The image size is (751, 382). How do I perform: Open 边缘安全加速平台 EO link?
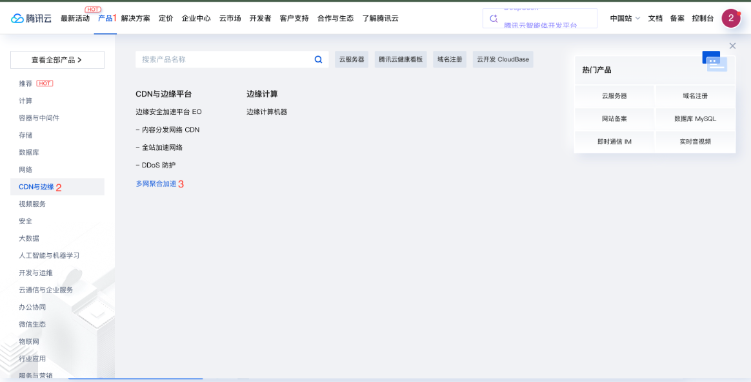168,111
